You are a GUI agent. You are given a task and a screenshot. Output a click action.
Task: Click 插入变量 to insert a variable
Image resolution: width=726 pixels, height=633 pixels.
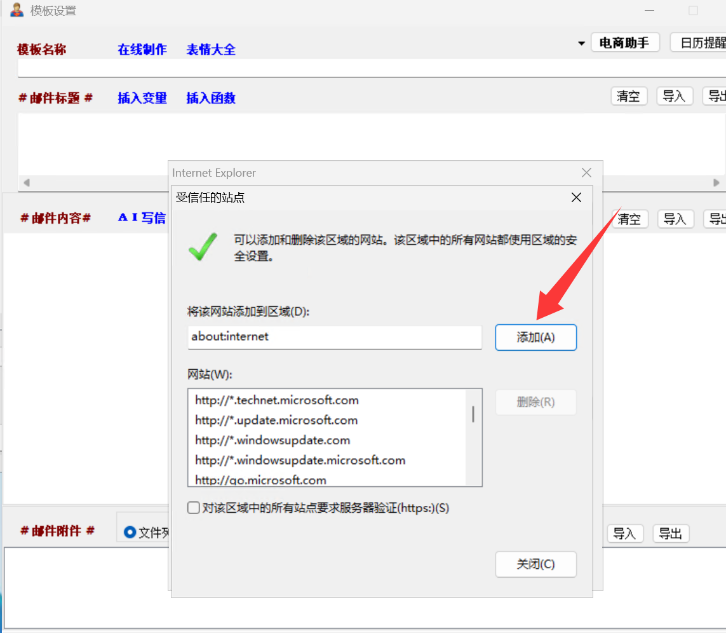coord(142,98)
